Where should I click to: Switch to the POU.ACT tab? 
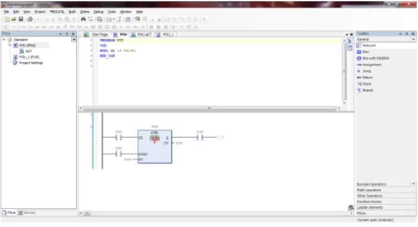pos(141,34)
